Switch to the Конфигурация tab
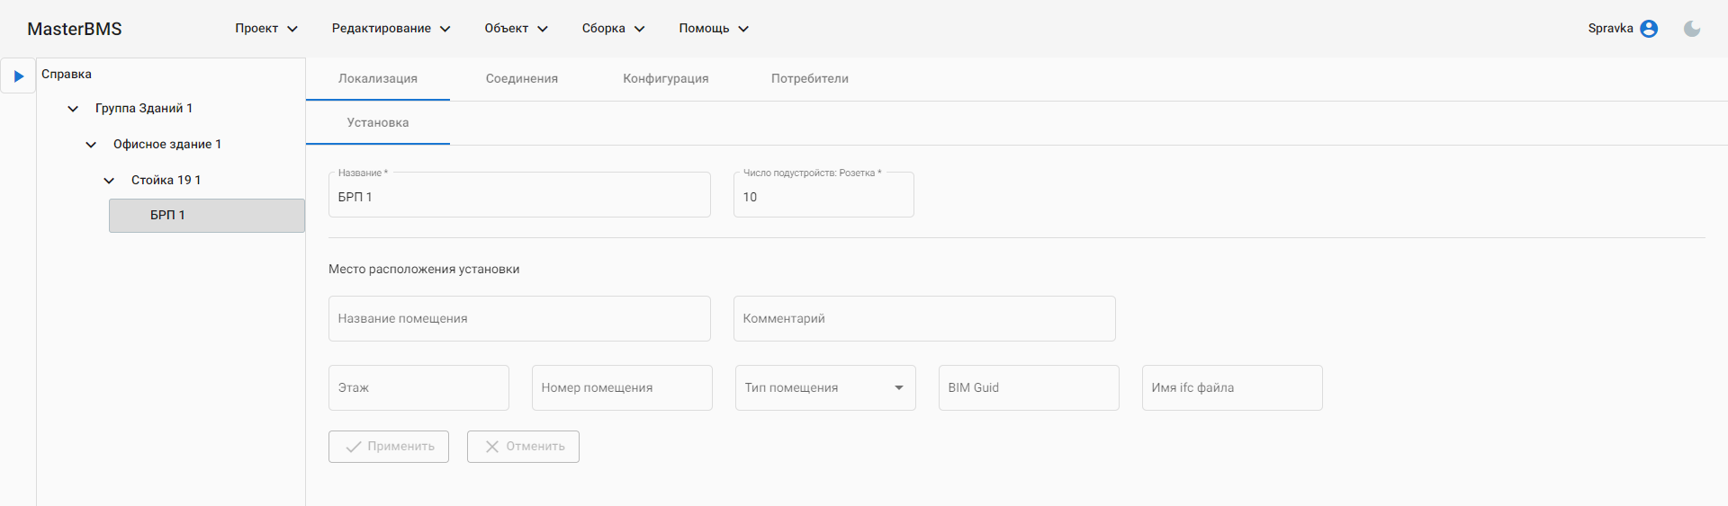Screen dimensions: 1728x506 point(666,79)
